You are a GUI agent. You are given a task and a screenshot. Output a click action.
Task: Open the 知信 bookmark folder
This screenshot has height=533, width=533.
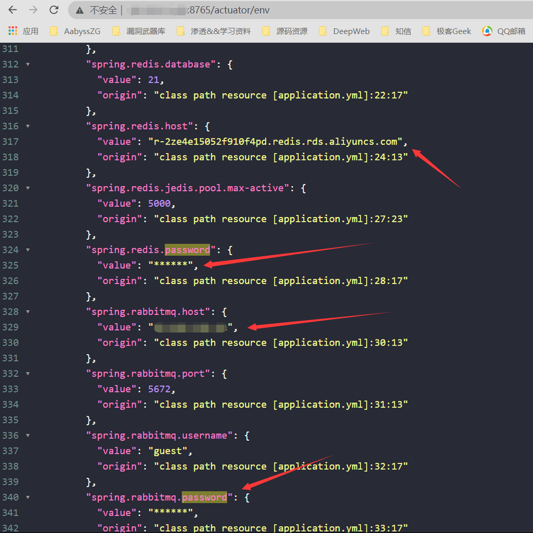[x=396, y=31]
